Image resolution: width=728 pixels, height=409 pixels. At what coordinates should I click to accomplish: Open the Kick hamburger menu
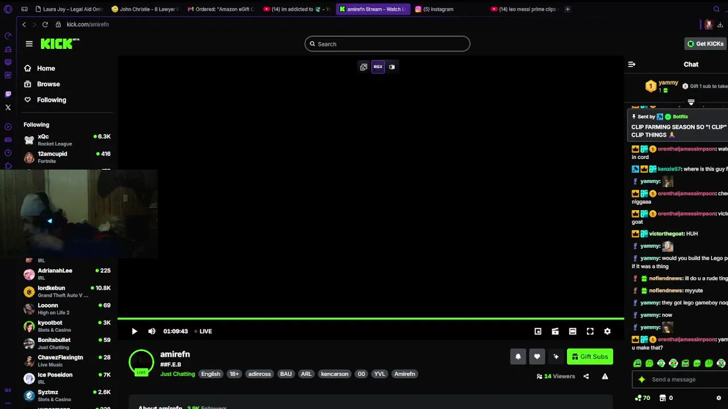29,44
